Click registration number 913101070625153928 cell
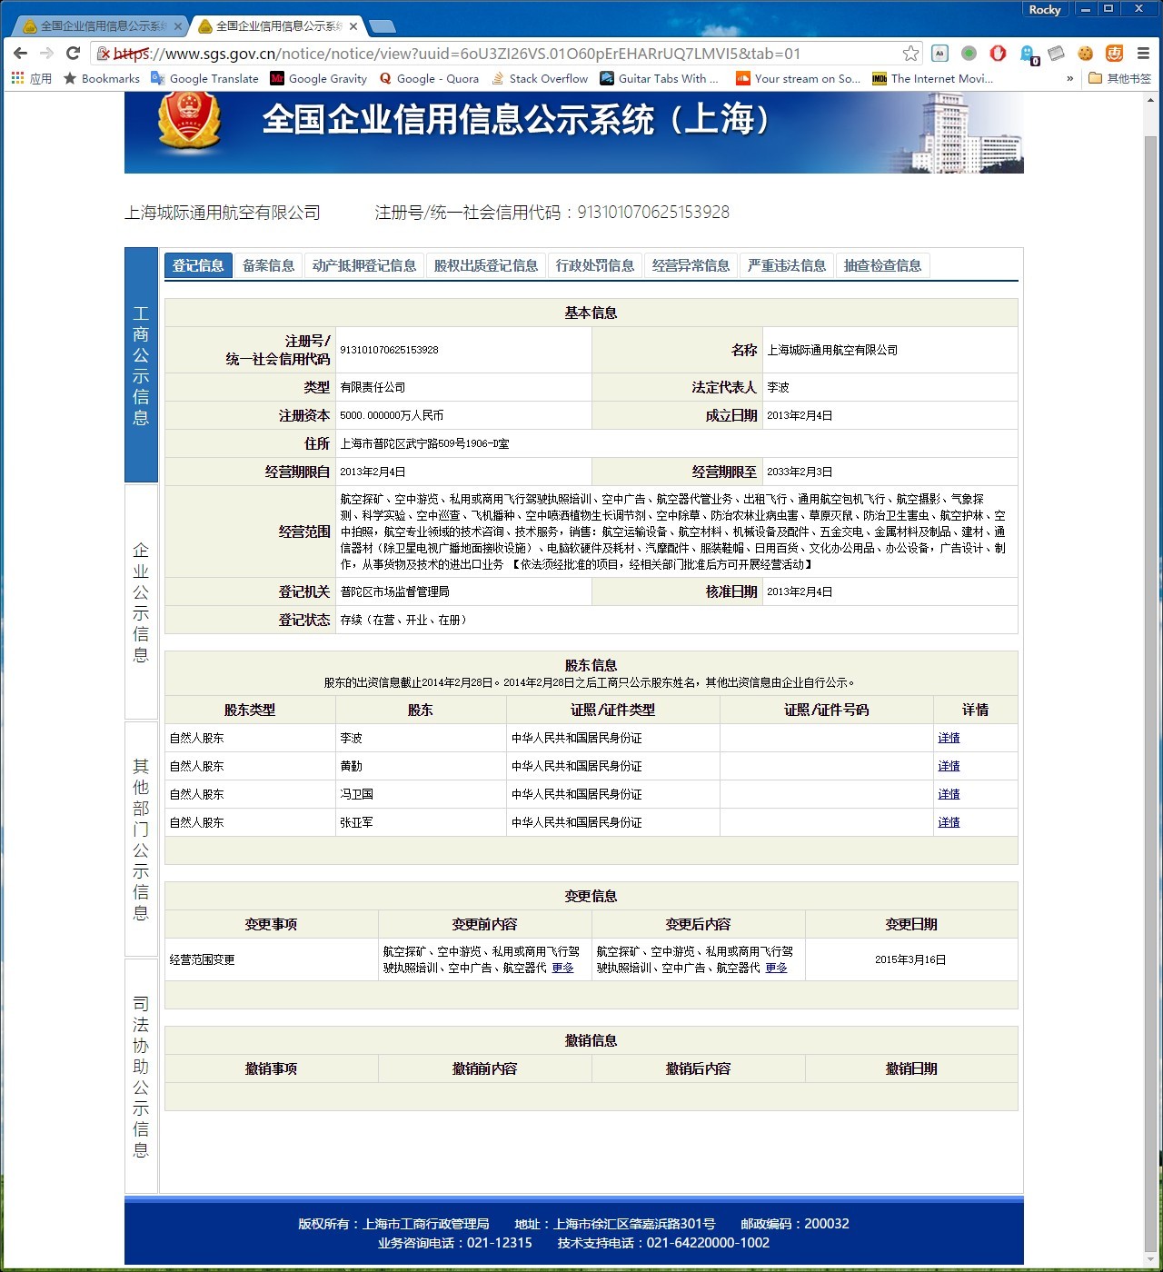The image size is (1163, 1272). click(x=463, y=350)
